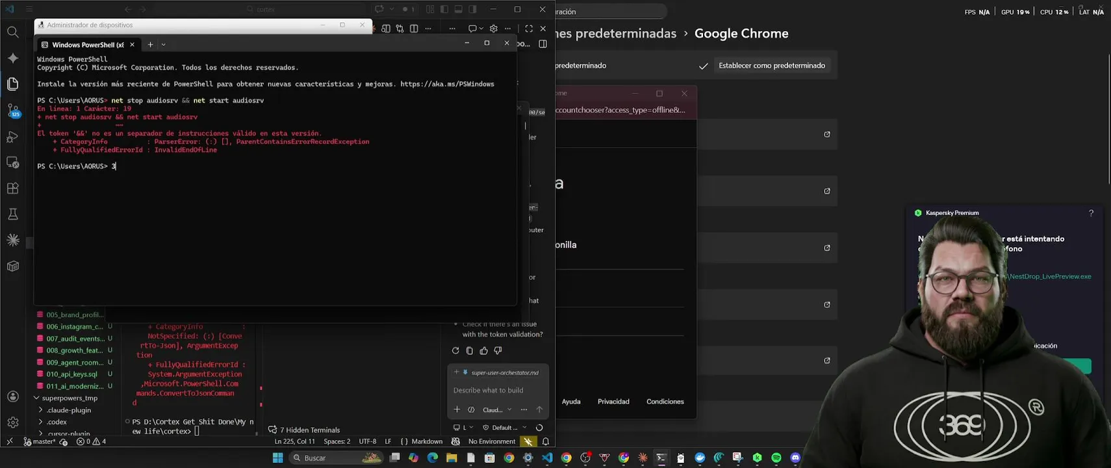Give thumbs up to the chat response
The height and width of the screenshot is (468, 1111).
[484, 350]
